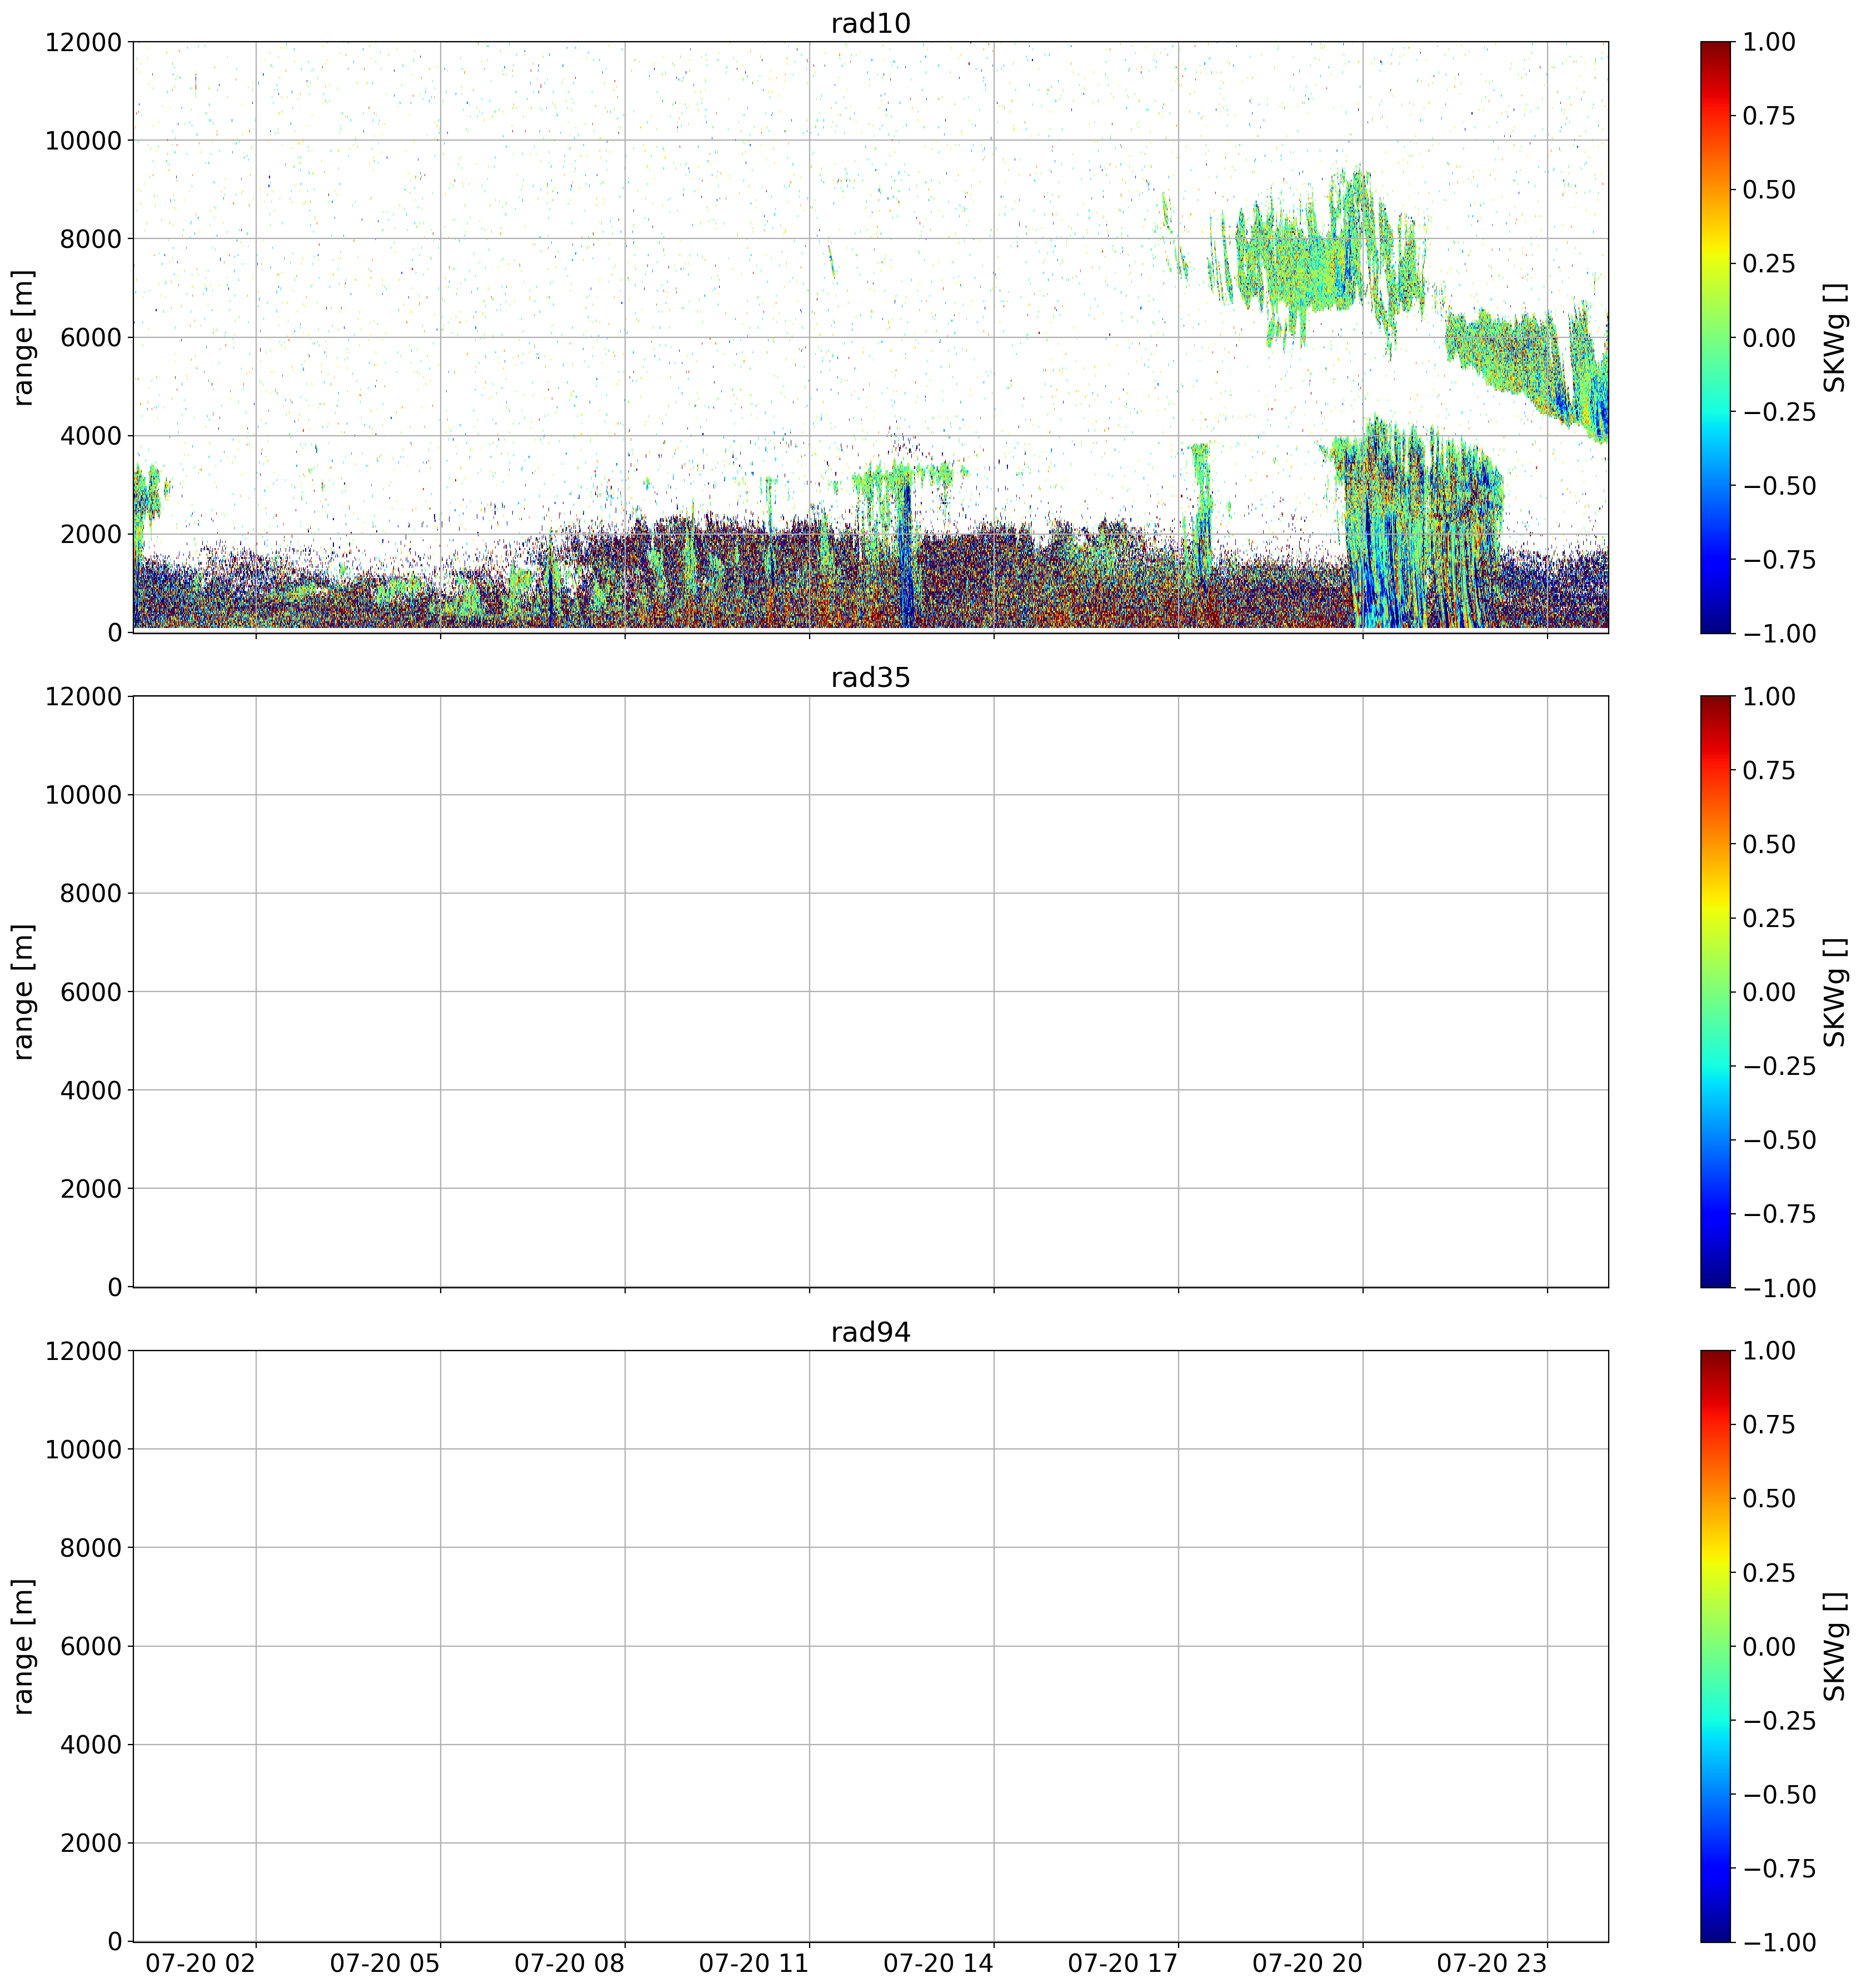This screenshot has height=1988, width=1861.
Task: Click the 8000 range tick of rad94
Action: (90, 1548)
